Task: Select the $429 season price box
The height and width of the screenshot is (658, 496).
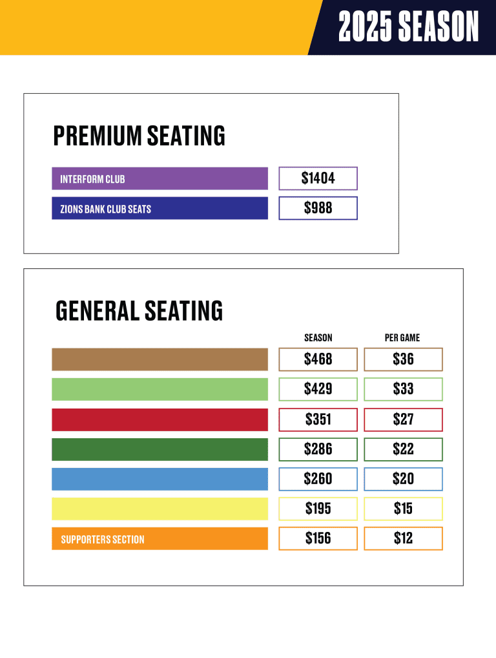Action: pyautogui.click(x=318, y=389)
